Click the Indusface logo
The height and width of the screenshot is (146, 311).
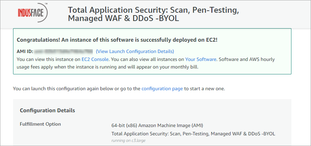coord(33,13)
